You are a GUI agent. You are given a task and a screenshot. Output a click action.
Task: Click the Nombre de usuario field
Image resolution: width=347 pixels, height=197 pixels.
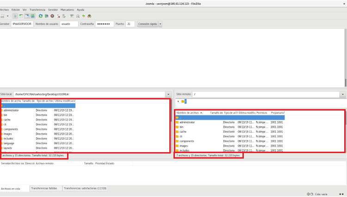[69, 24]
